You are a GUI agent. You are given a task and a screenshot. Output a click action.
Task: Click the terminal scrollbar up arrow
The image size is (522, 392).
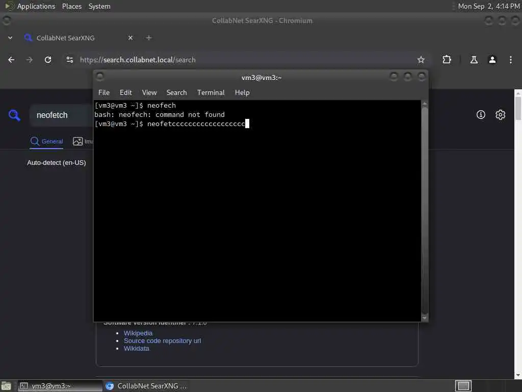[425, 104]
